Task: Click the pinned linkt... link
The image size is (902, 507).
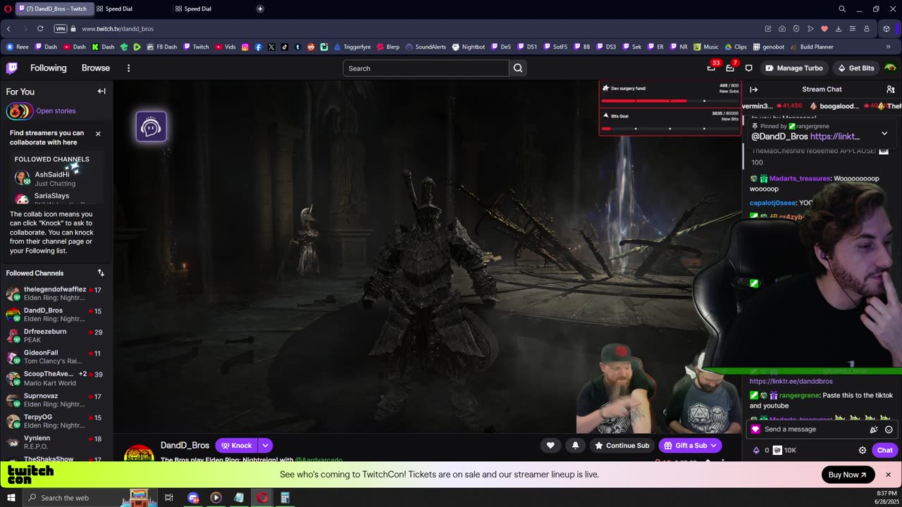Action: click(834, 137)
